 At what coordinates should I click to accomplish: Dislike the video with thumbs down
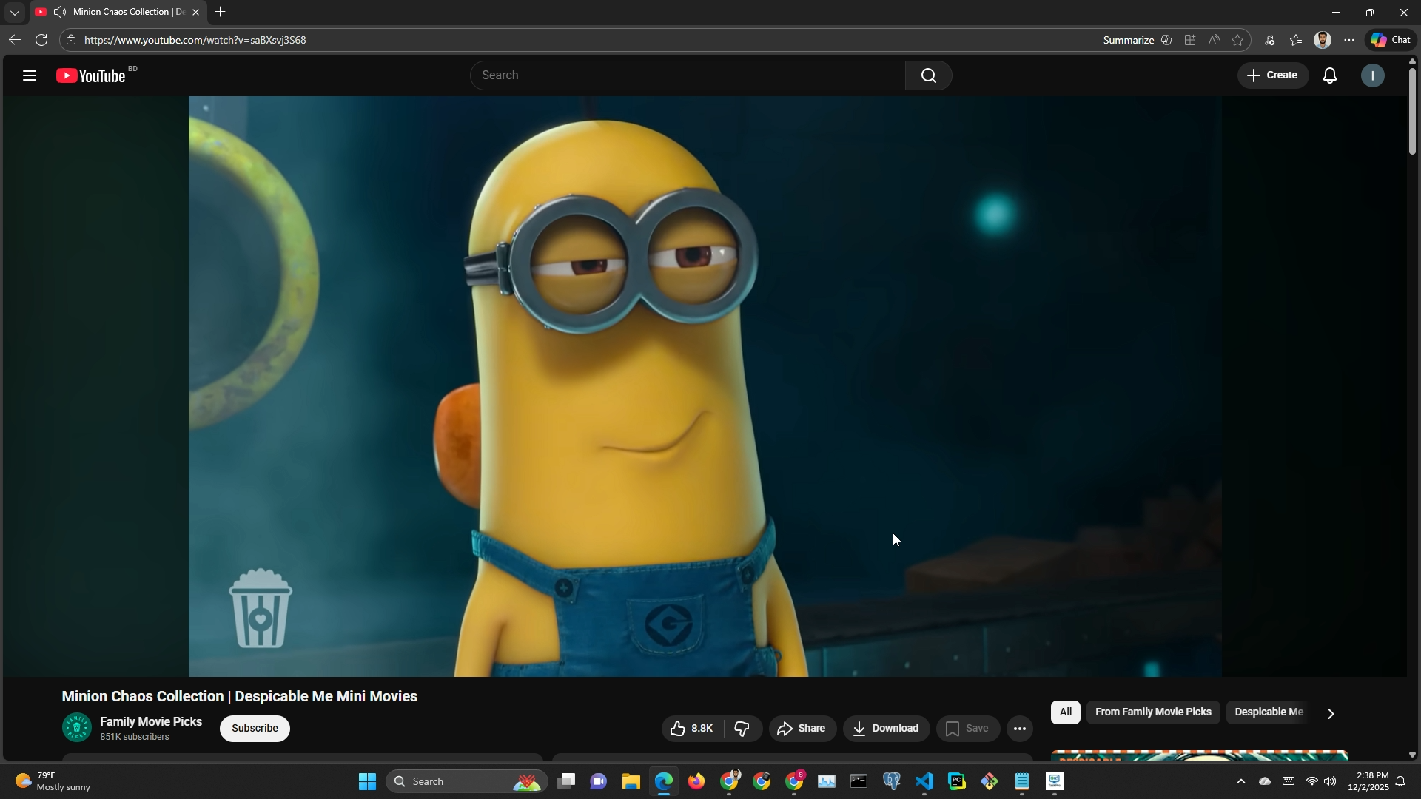click(x=742, y=729)
